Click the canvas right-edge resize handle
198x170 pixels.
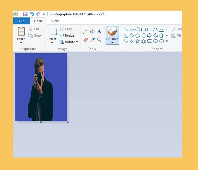(x=68, y=87)
